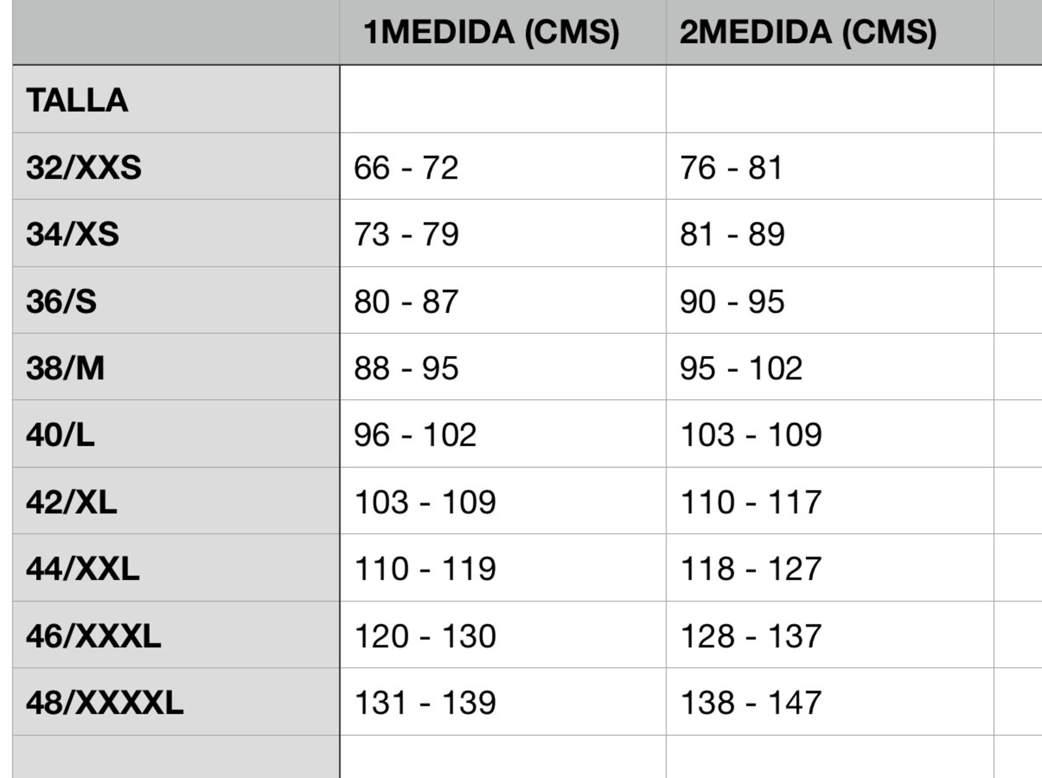Select the cell containing 66 - 72
The width and height of the screenshot is (1042, 778).
503,166
